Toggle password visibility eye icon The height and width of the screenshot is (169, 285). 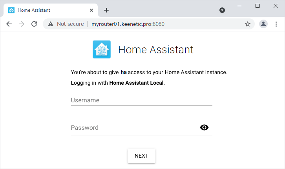click(x=204, y=127)
